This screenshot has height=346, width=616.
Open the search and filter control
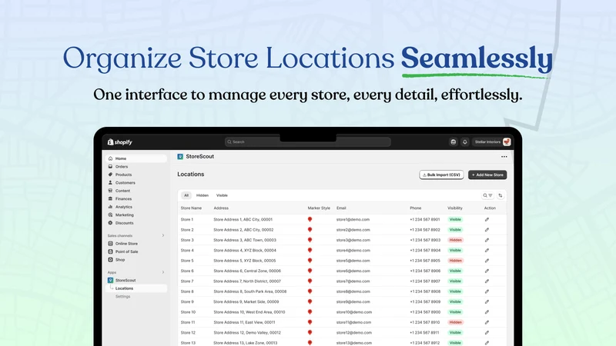click(x=487, y=195)
